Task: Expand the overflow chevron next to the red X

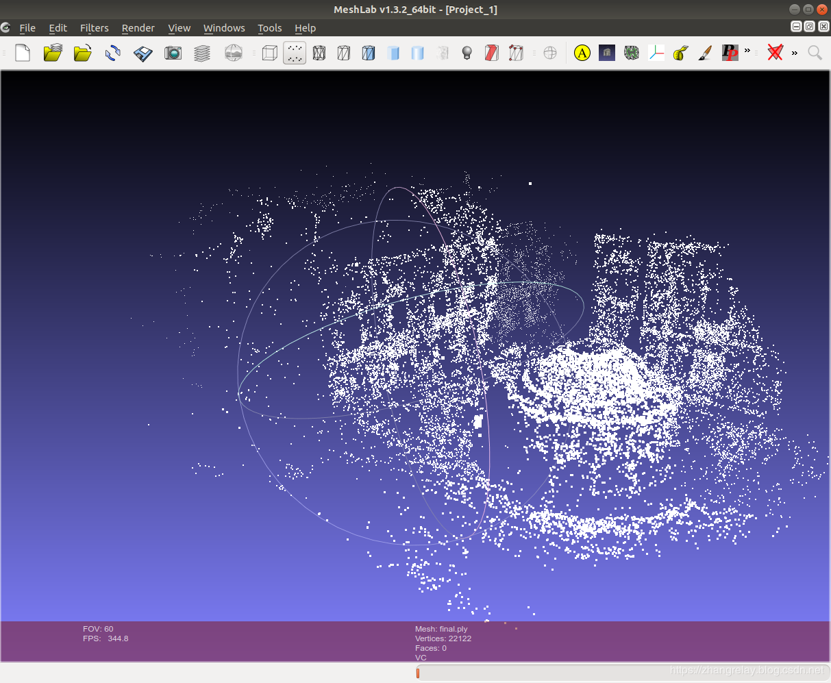Action: pyautogui.click(x=794, y=53)
